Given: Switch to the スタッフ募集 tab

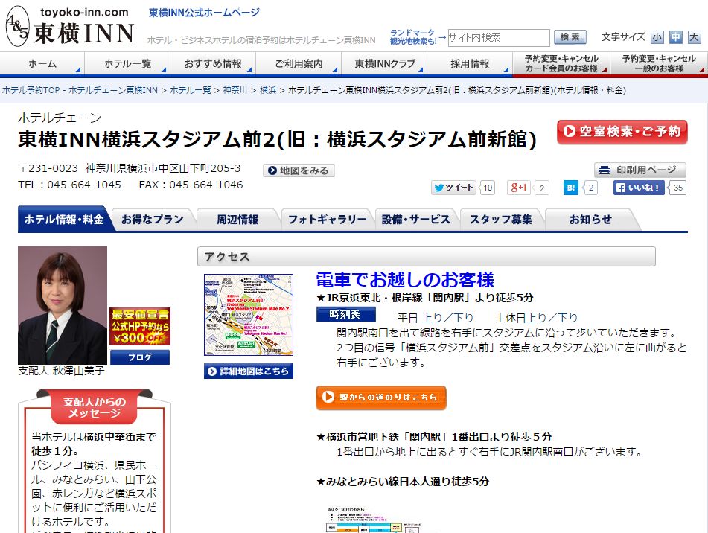Looking at the screenshot, I should [x=501, y=220].
